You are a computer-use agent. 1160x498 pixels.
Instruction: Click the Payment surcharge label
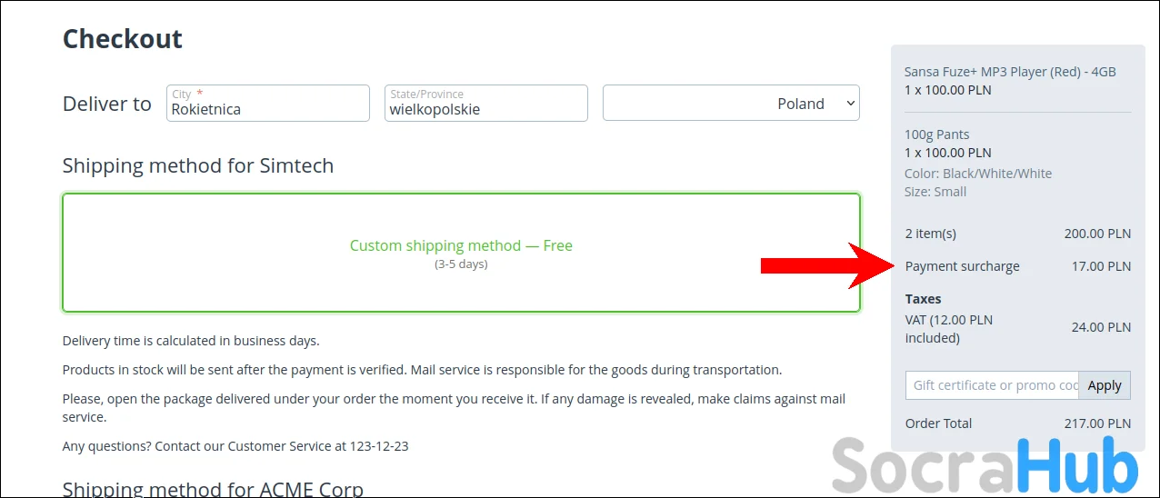coord(962,266)
